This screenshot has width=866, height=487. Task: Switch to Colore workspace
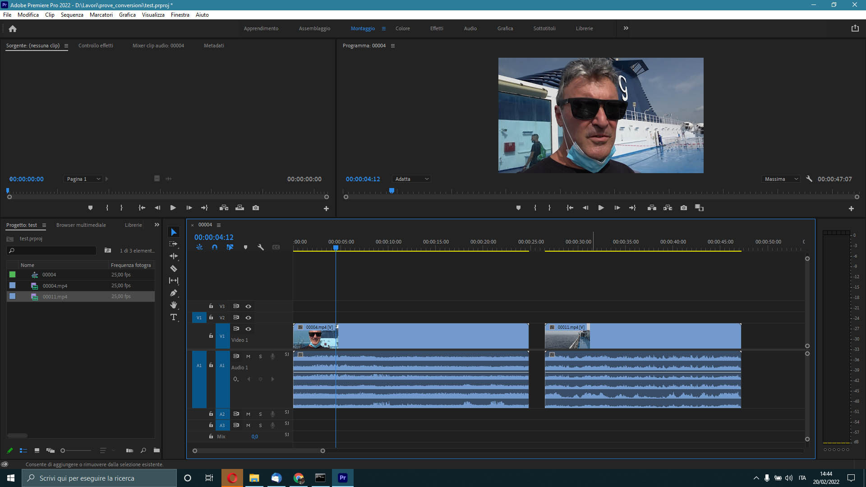pyautogui.click(x=403, y=28)
